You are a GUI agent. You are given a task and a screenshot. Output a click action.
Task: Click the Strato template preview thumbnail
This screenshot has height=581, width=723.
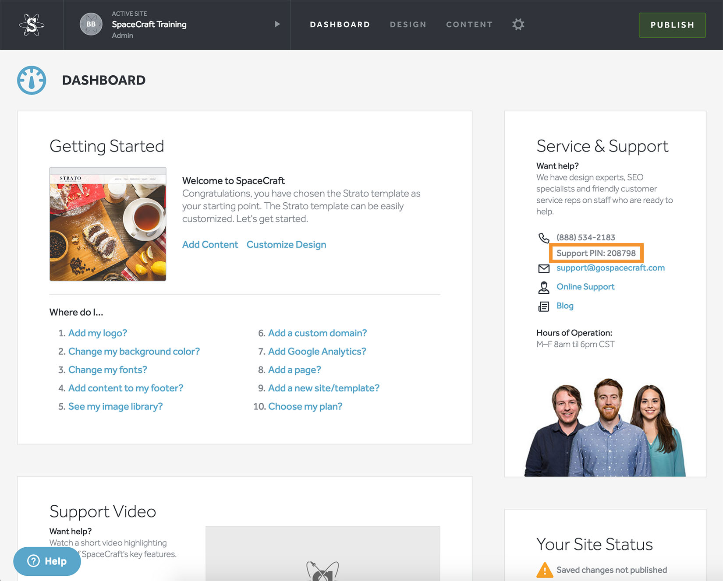tap(108, 224)
